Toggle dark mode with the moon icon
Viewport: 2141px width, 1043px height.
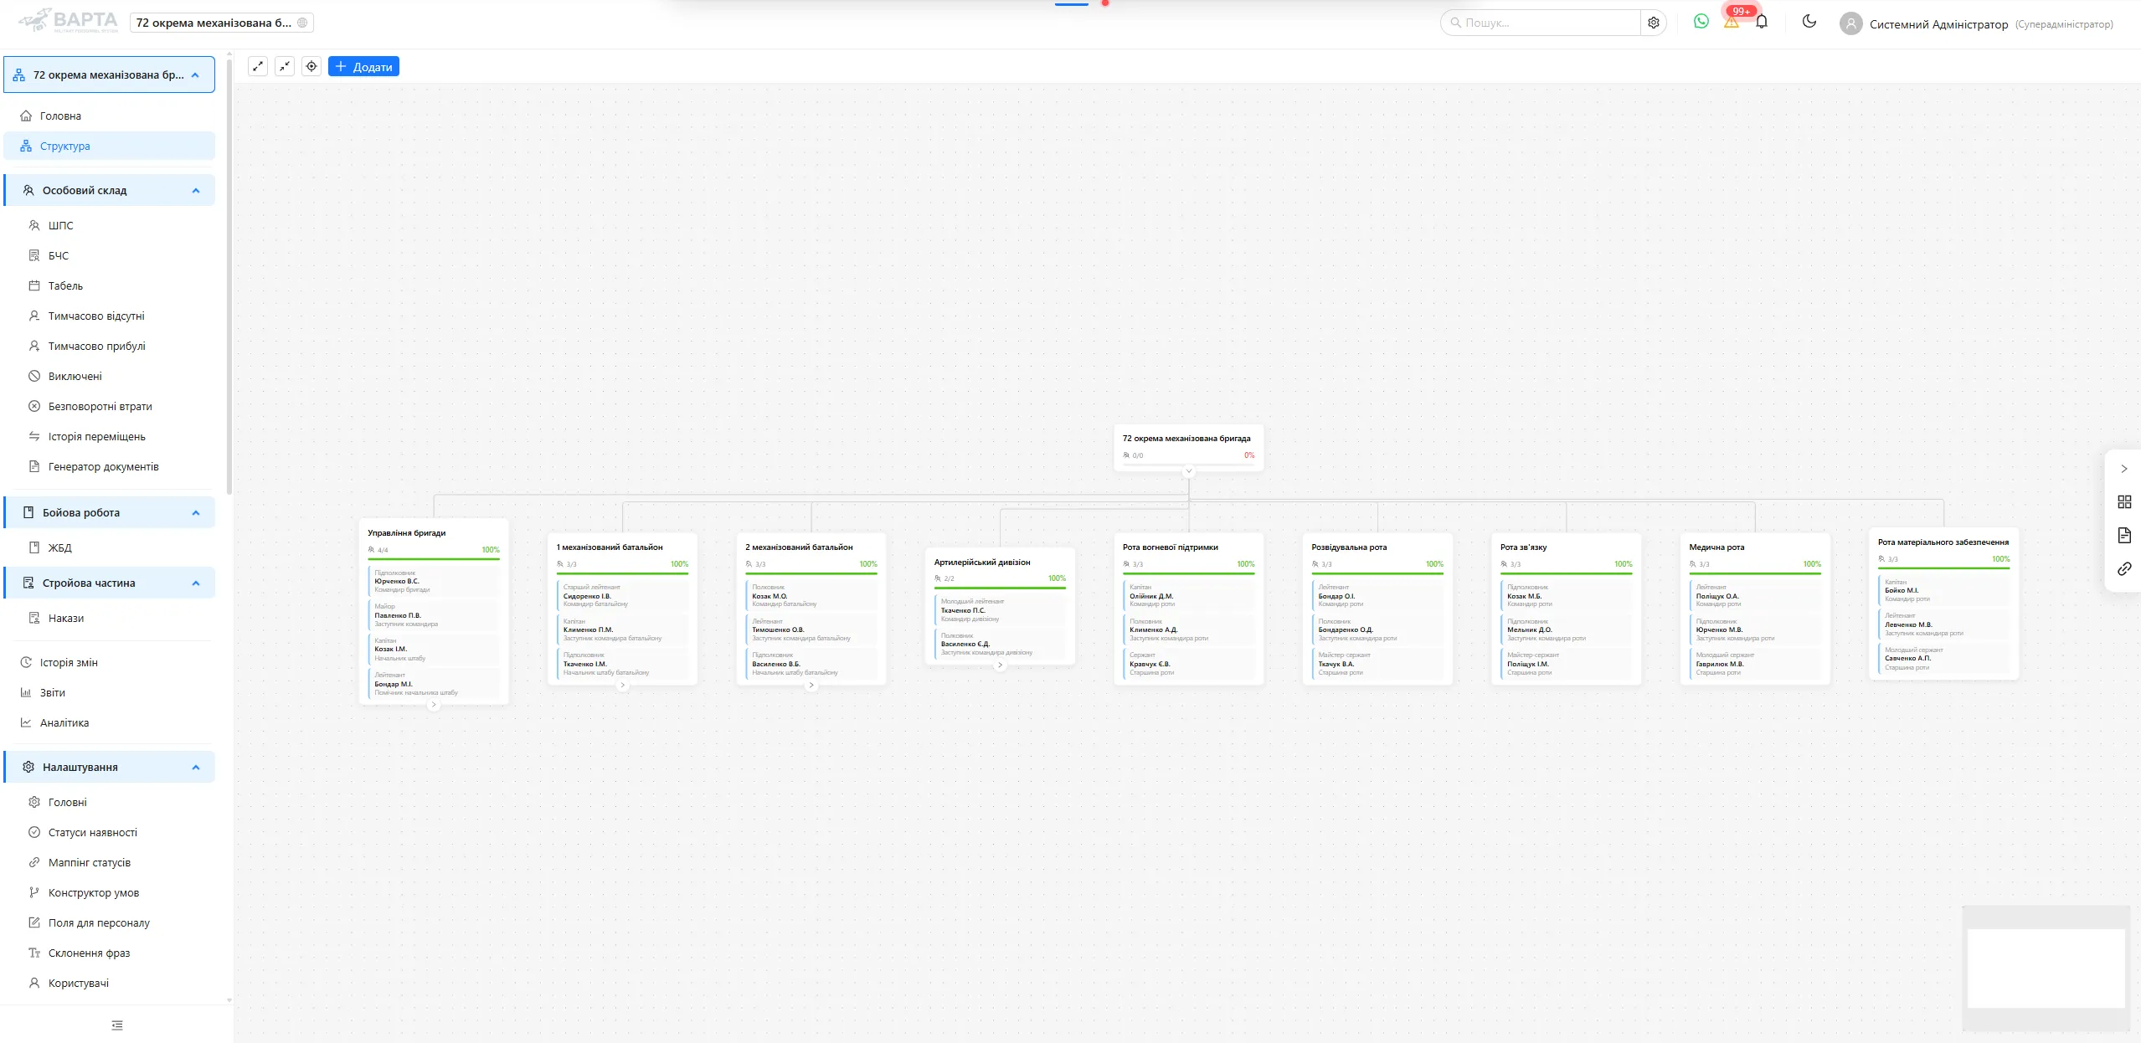point(1808,22)
